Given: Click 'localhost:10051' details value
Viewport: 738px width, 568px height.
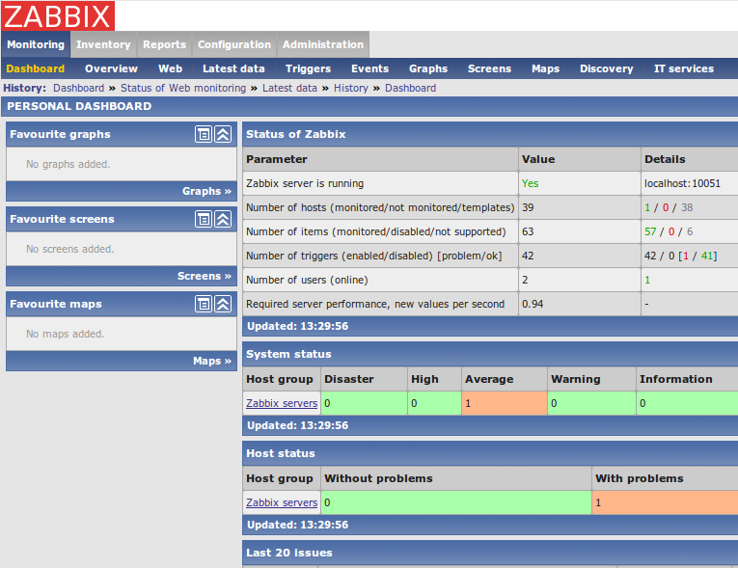Looking at the screenshot, I should [x=682, y=183].
